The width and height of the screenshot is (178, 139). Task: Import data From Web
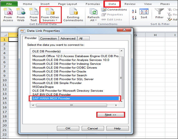pos(21,15)
